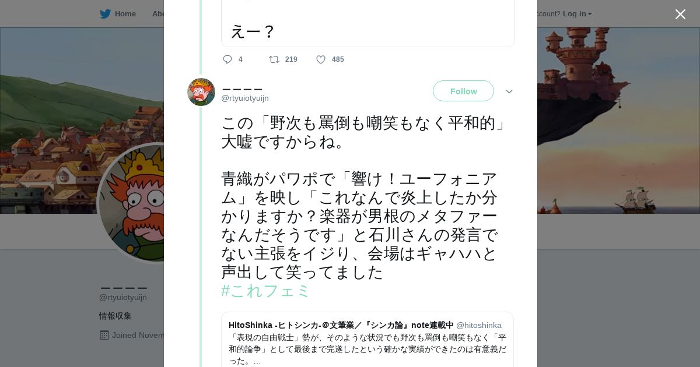The height and width of the screenshot is (367, 700).
Task: Open the hashtag #これフェミ link
Action: click(x=265, y=291)
